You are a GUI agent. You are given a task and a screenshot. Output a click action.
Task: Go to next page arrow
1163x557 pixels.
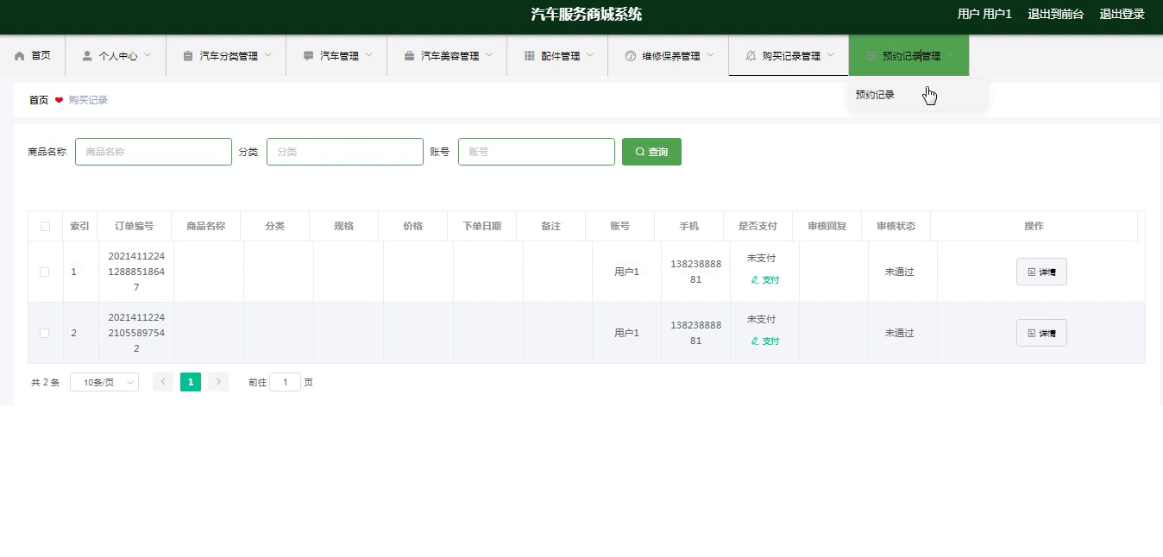[218, 382]
